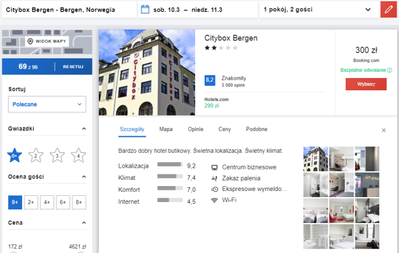Viewport: 399px width, 253px height.
Task: Click the blue 8,2 rating badge
Action: click(210, 80)
